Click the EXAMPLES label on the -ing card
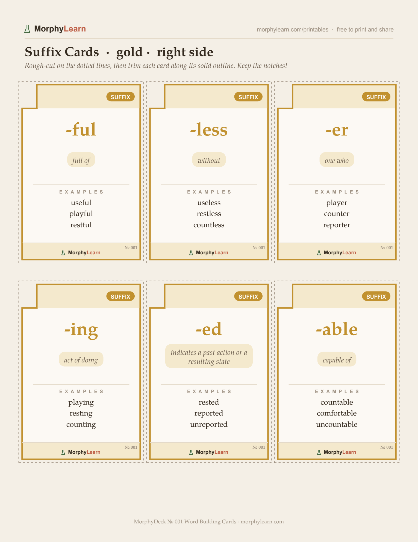Viewport: 418px width, 542px height. point(81,392)
